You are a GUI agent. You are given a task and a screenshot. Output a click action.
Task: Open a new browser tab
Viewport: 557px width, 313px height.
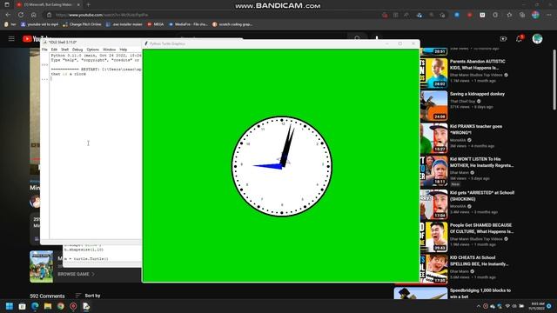tap(88, 5)
